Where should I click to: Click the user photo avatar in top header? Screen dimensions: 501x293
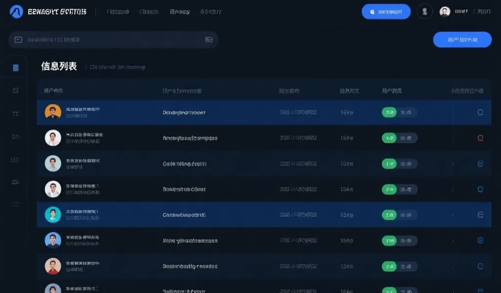pyautogui.click(x=445, y=12)
